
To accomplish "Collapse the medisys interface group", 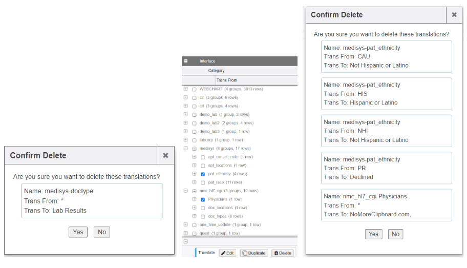I will coord(185,149).
